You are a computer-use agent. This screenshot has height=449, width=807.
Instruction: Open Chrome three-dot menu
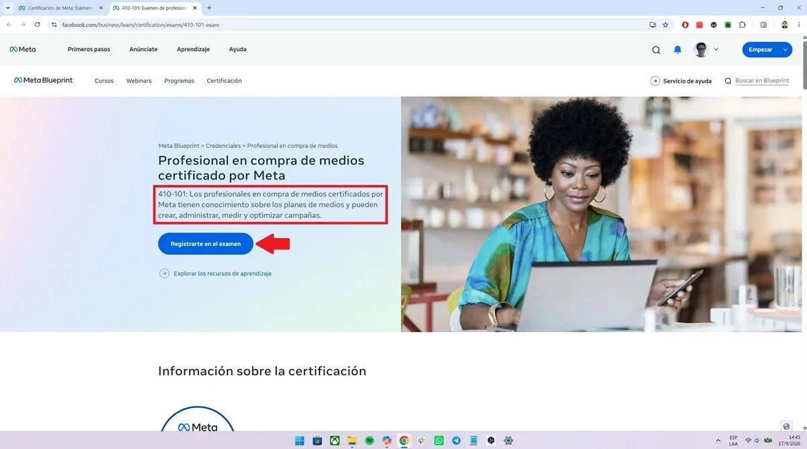[798, 24]
